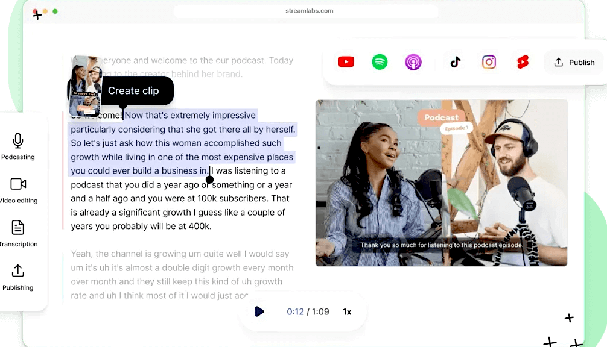Select the Instagram icon

[489, 62]
